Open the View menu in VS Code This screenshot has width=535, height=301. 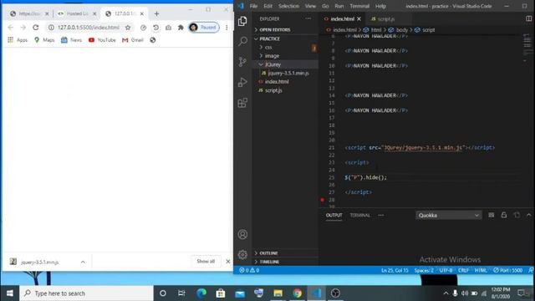click(x=310, y=6)
